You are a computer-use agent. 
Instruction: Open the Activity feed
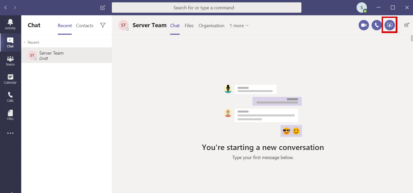point(10,24)
